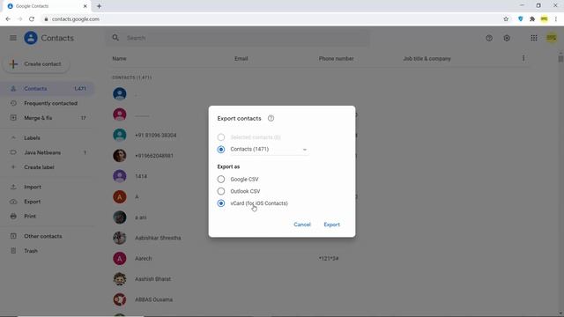Open Merge & fix section

tap(48, 117)
